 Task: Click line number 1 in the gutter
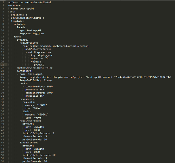point(3,2)
